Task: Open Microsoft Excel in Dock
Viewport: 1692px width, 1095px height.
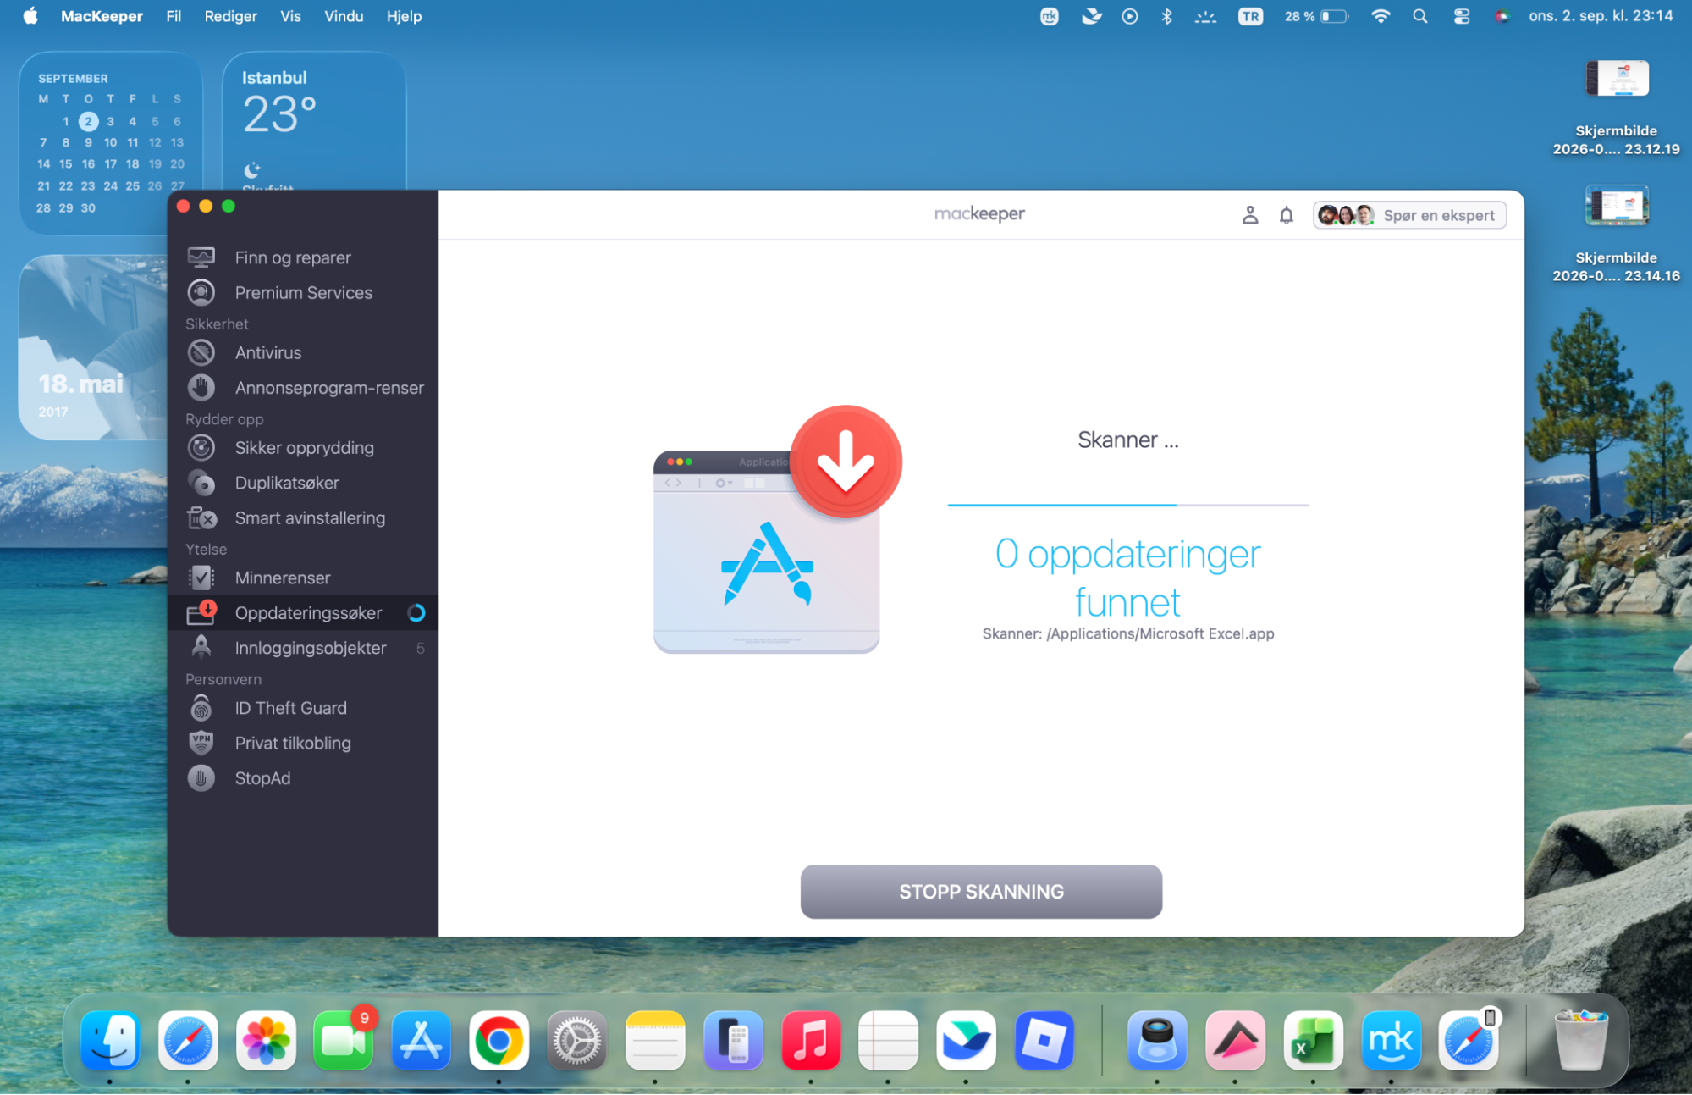Action: pyautogui.click(x=1313, y=1040)
